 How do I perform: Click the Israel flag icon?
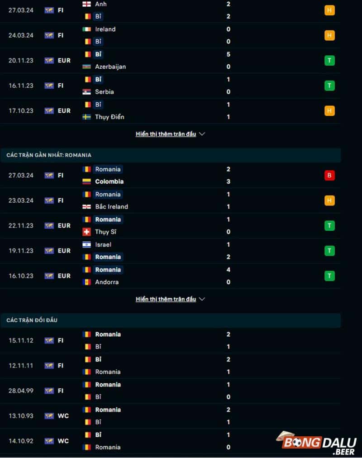(x=86, y=244)
